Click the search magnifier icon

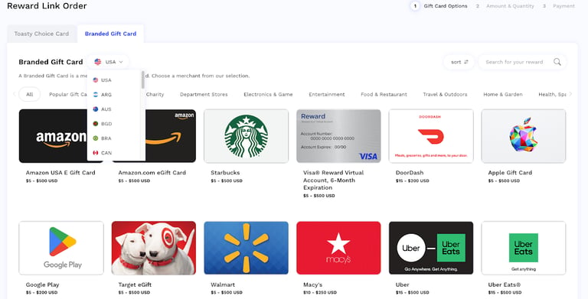(x=557, y=62)
